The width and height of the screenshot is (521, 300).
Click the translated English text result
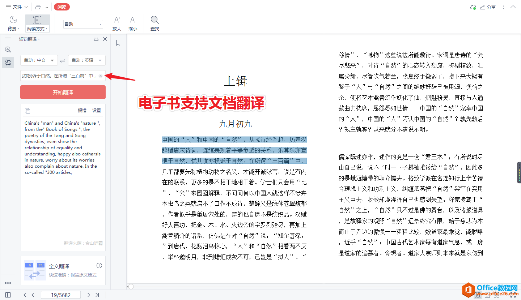[x=63, y=147]
